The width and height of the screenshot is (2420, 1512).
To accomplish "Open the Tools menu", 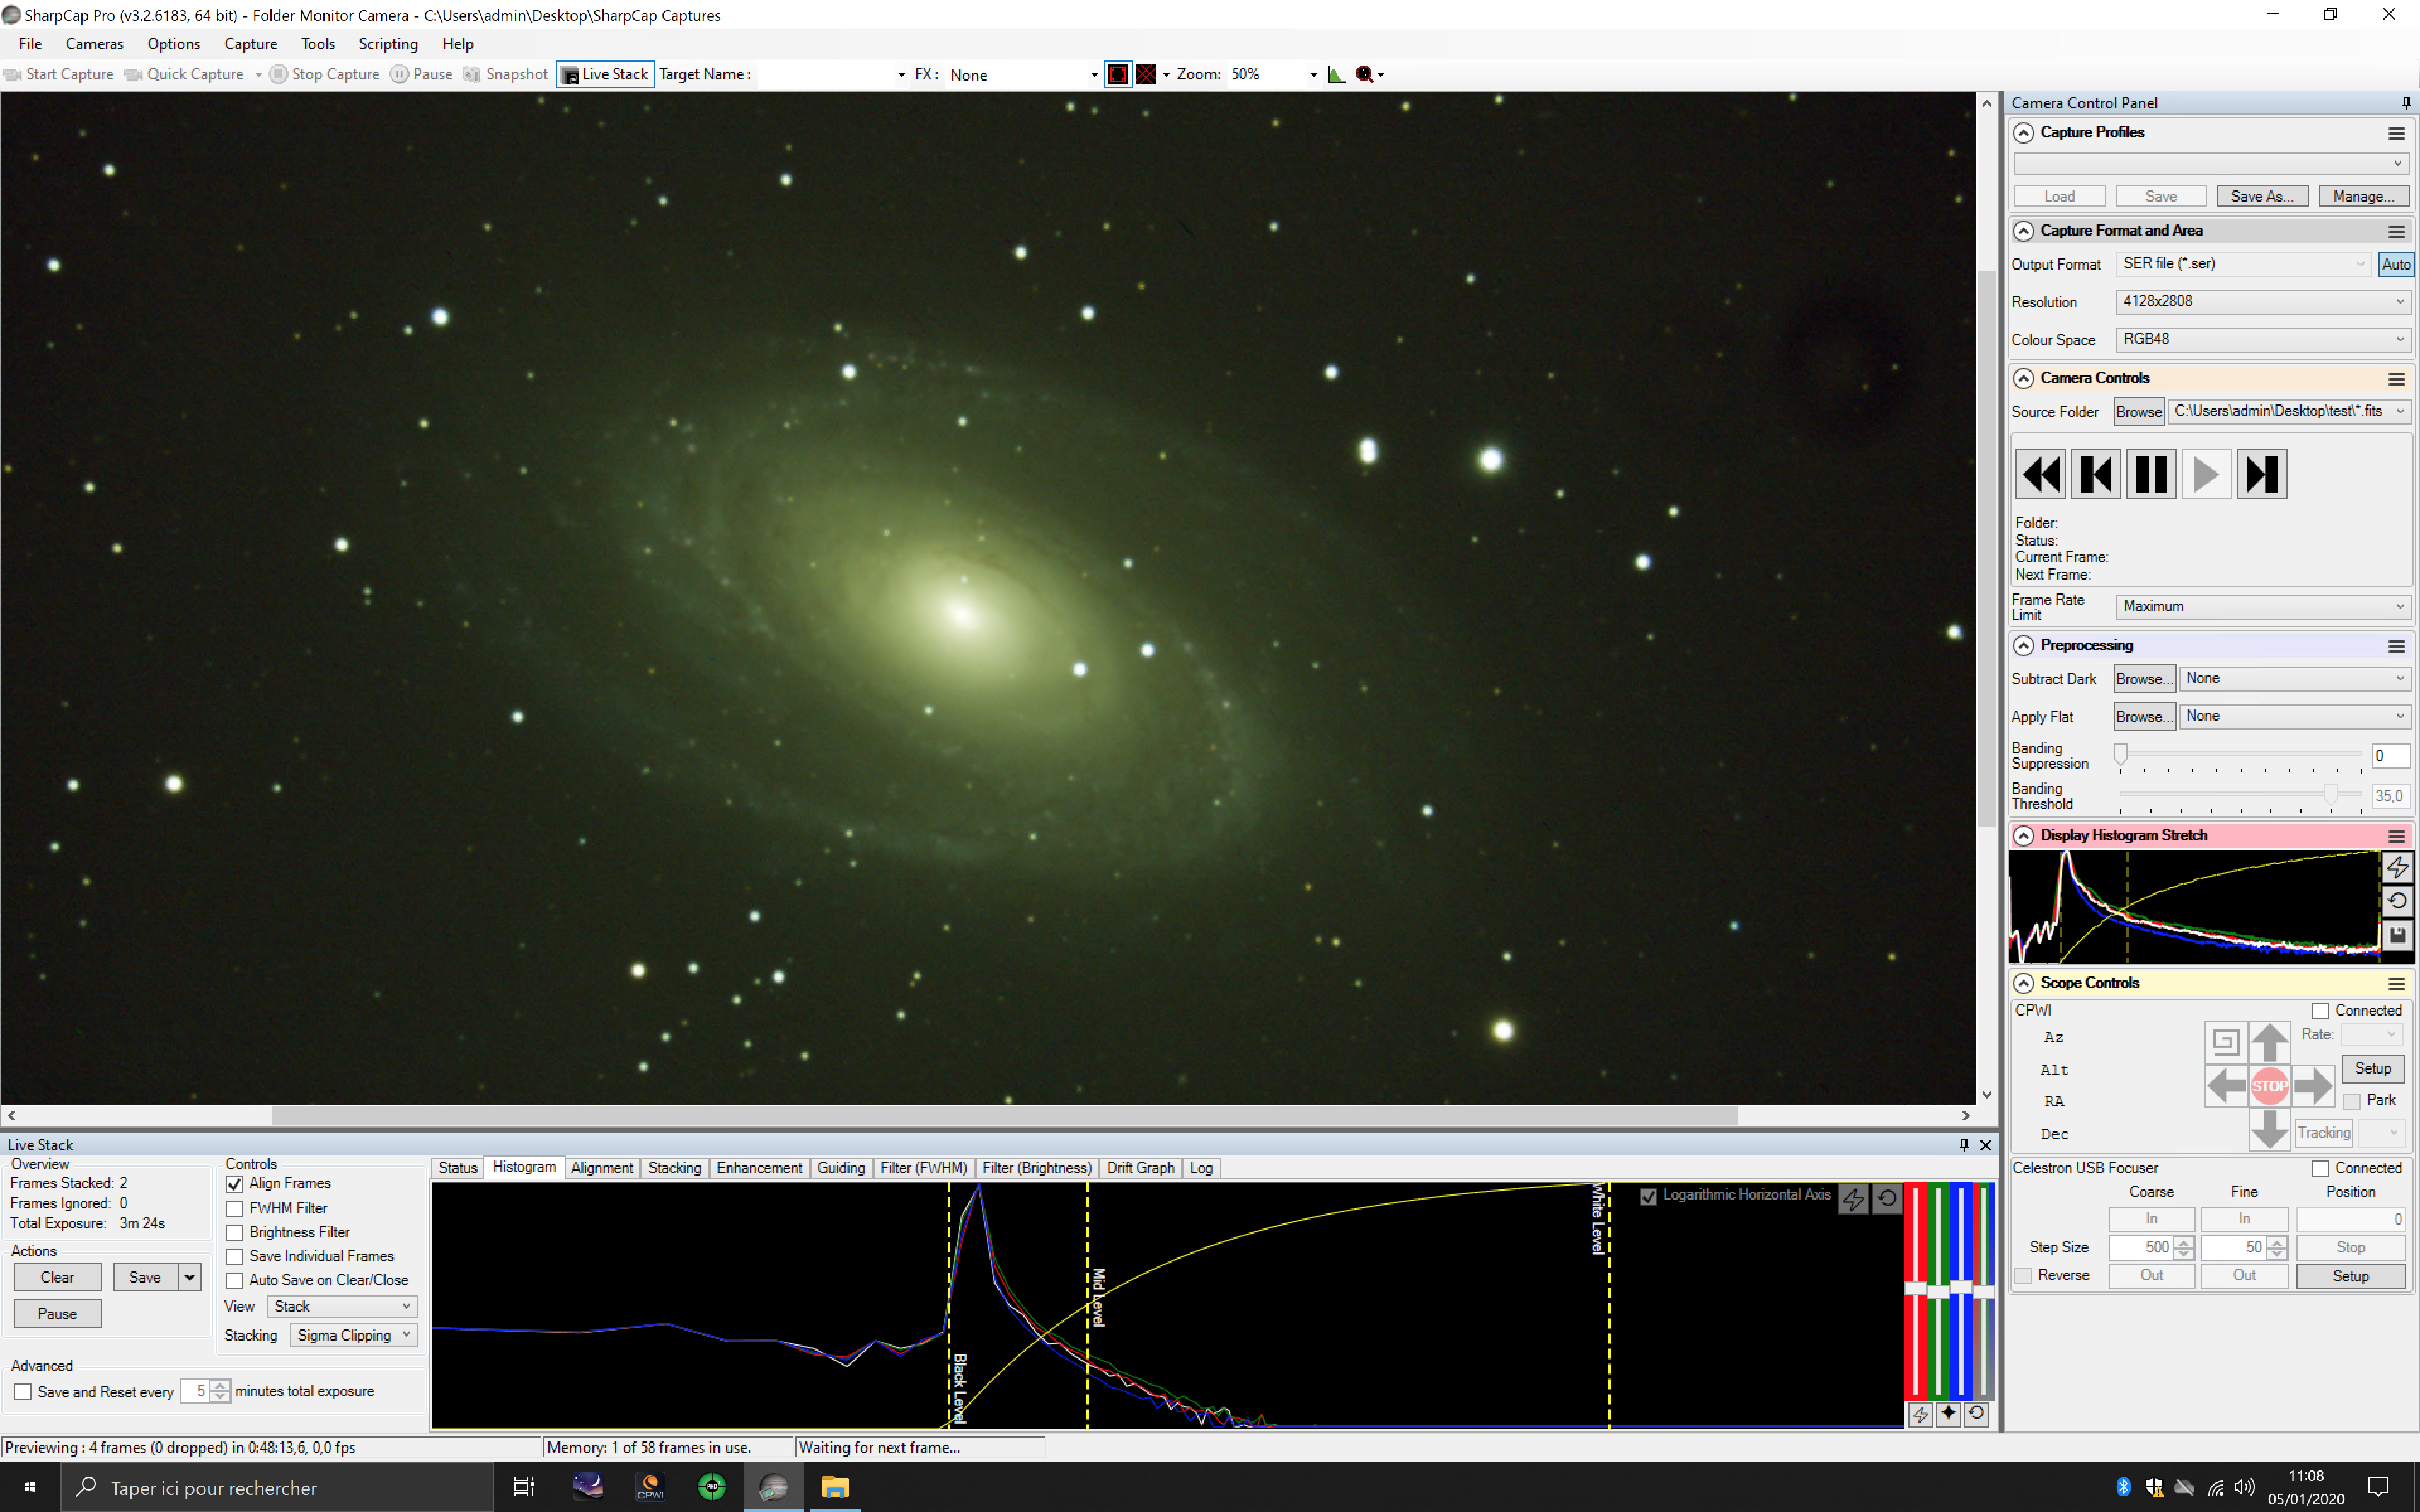I will coord(318,44).
